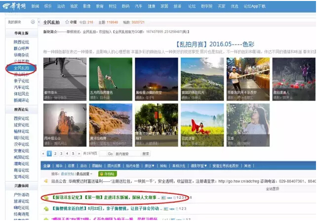Open 陕西论坛 under 华商主版 in sidebar
317x221 pixels.
click(x=21, y=42)
